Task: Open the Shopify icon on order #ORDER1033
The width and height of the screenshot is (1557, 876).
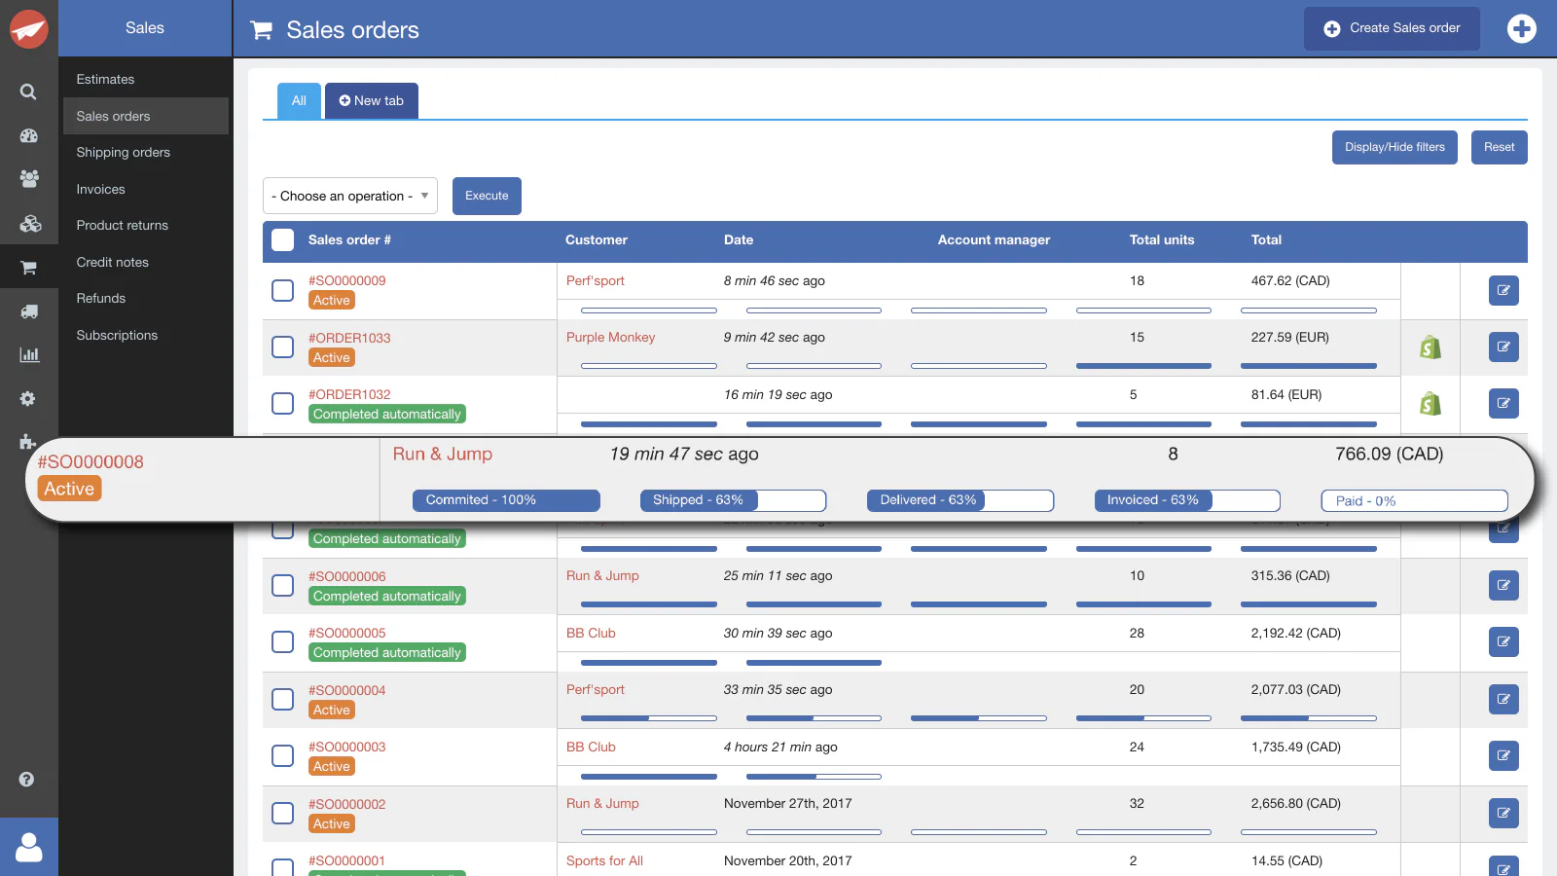Action: coord(1429,347)
